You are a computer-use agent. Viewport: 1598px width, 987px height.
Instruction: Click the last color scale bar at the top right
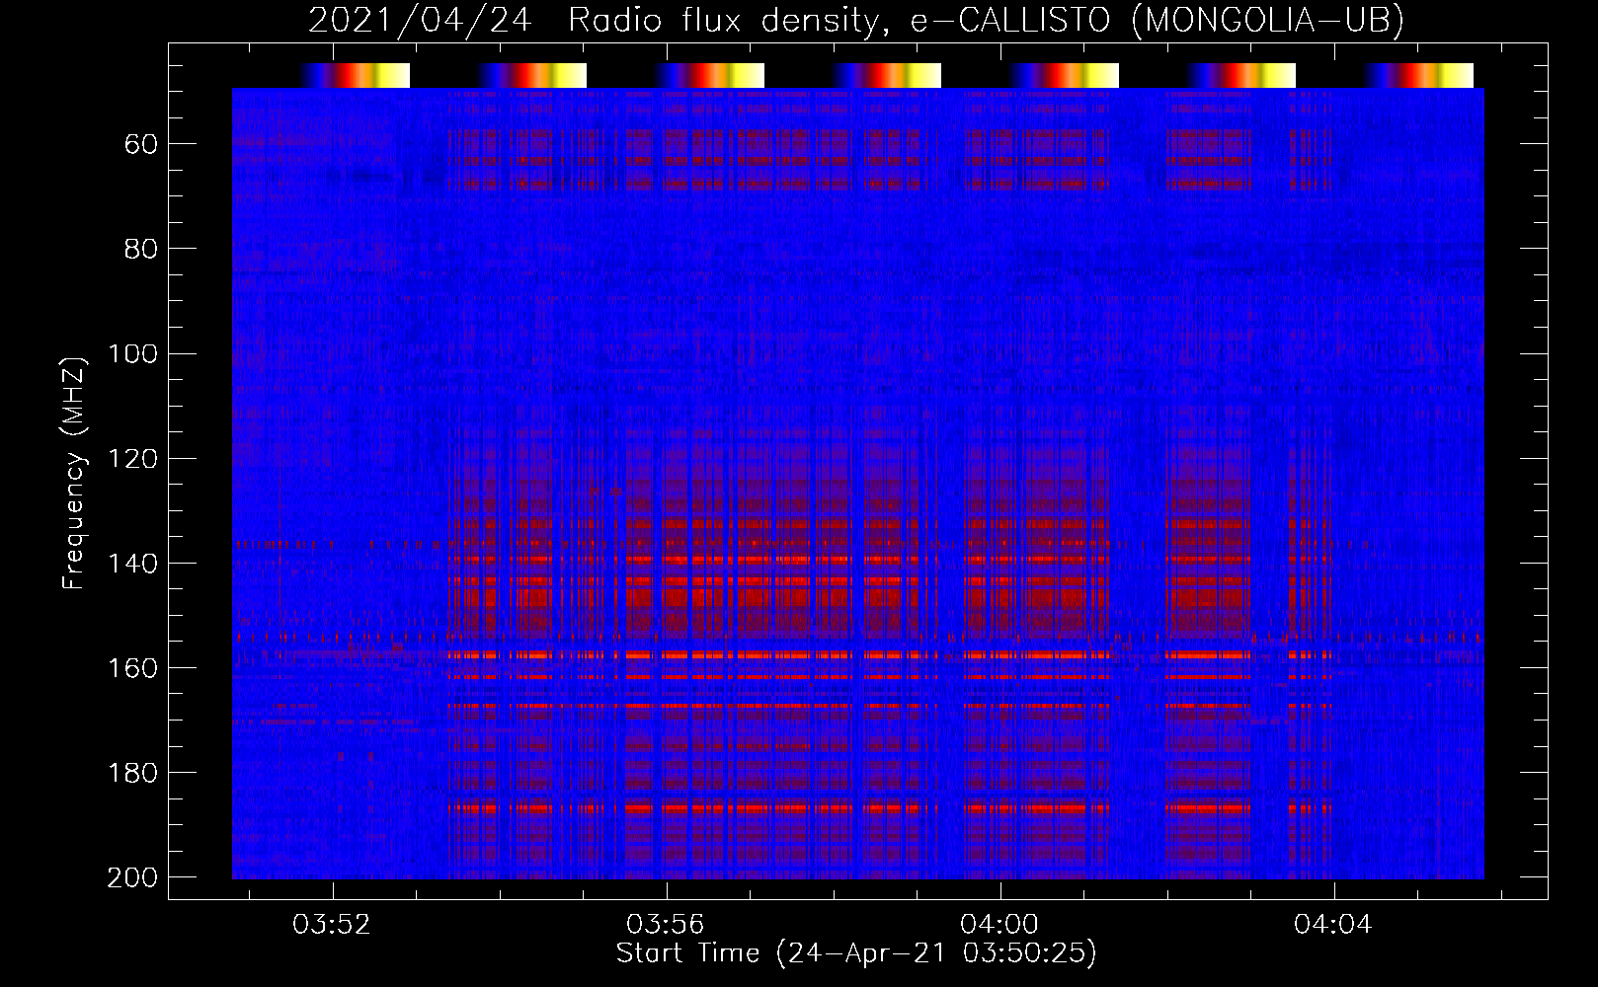pos(1419,75)
